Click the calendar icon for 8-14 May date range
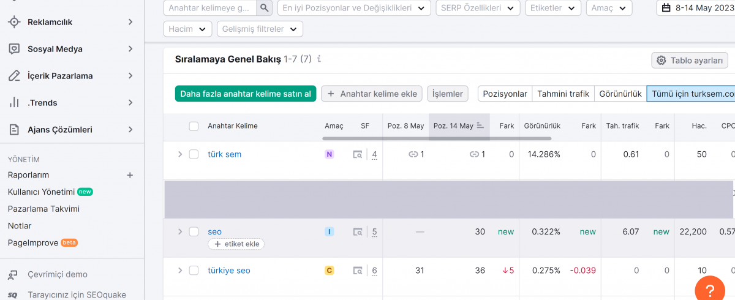Image resolution: width=735 pixels, height=300 pixels. tap(666, 8)
